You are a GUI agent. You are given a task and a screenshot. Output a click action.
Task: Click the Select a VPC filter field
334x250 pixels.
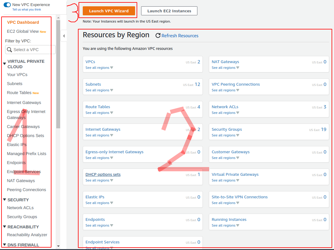(30, 50)
